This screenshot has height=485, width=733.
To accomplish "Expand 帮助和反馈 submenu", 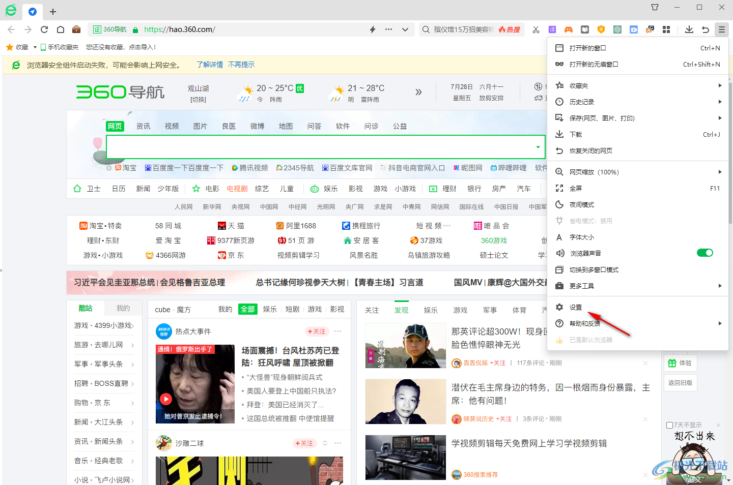I will (638, 323).
